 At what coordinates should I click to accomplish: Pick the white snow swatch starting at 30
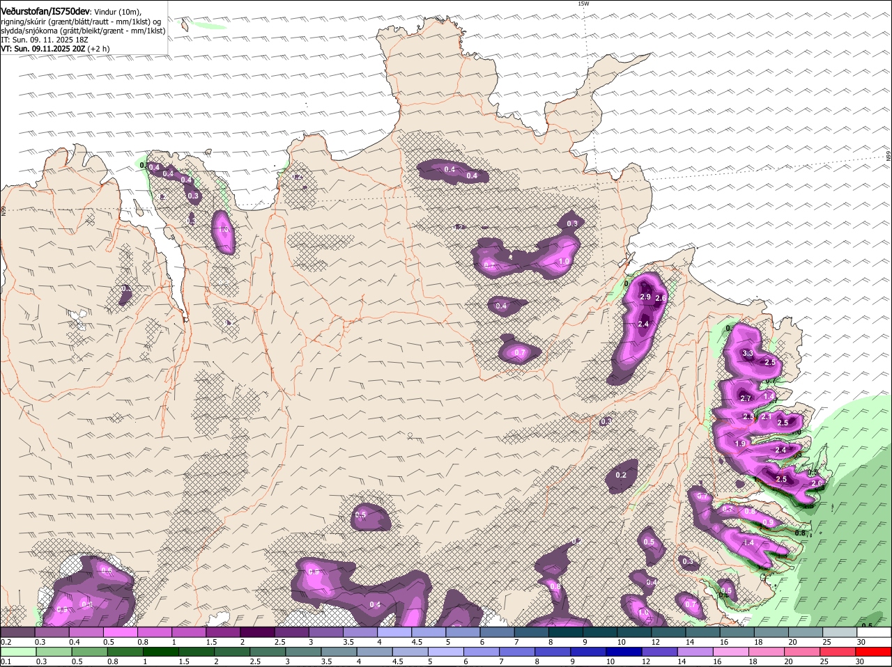tap(874, 632)
